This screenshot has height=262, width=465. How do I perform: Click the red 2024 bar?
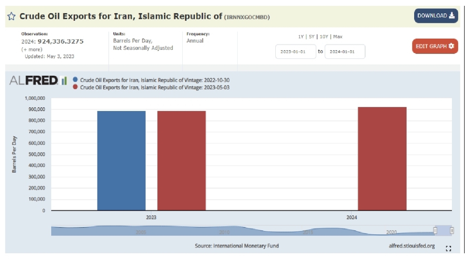click(x=382, y=159)
